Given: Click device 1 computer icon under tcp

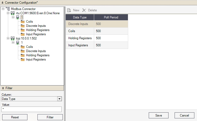Looking at the screenshot, I should tap(18, 43).
